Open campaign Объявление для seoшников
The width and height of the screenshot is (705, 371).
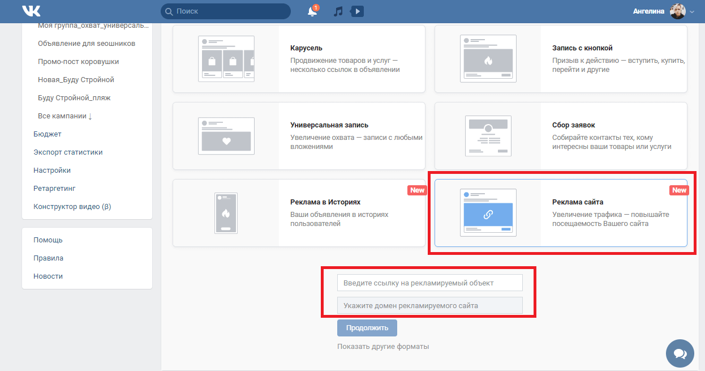(x=87, y=44)
